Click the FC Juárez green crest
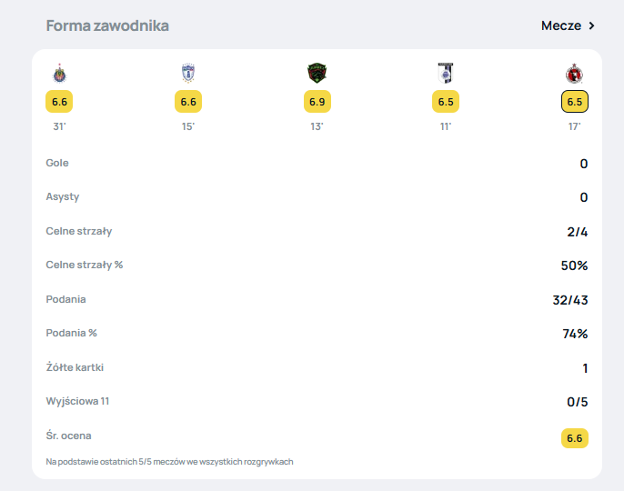Viewport: 624px width, 491px height. tap(317, 74)
